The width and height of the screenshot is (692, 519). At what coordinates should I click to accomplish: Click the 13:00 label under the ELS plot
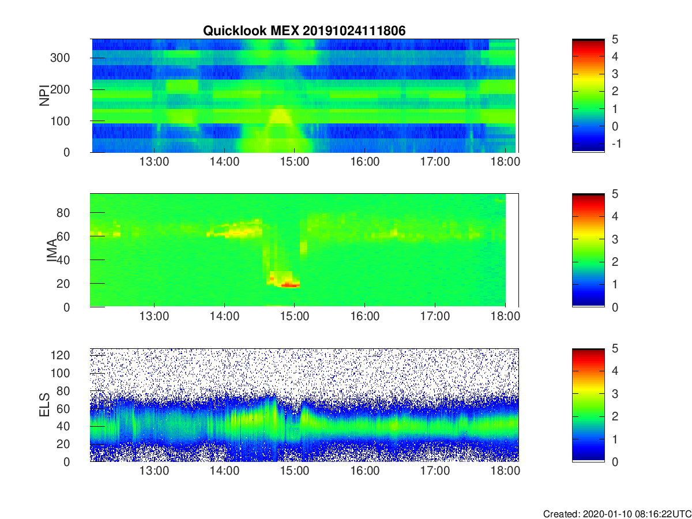coord(154,472)
